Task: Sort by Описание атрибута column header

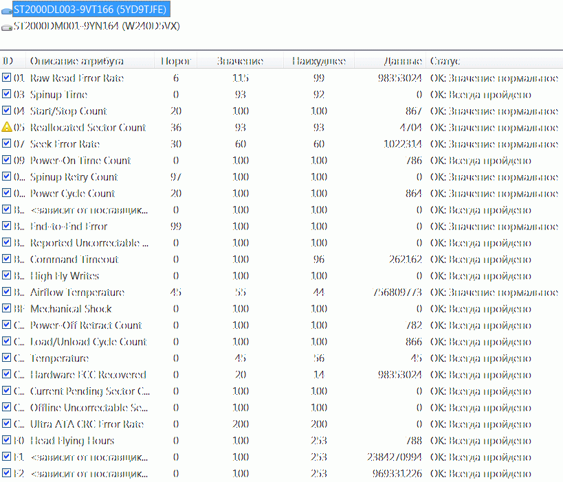Action: (90, 60)
